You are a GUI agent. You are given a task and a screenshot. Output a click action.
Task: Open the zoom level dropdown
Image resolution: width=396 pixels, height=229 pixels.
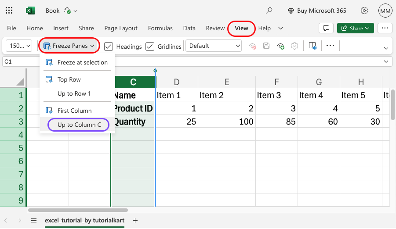point(19,46)
